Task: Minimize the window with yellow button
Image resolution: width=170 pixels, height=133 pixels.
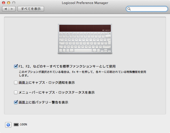Action: point(9,3)
